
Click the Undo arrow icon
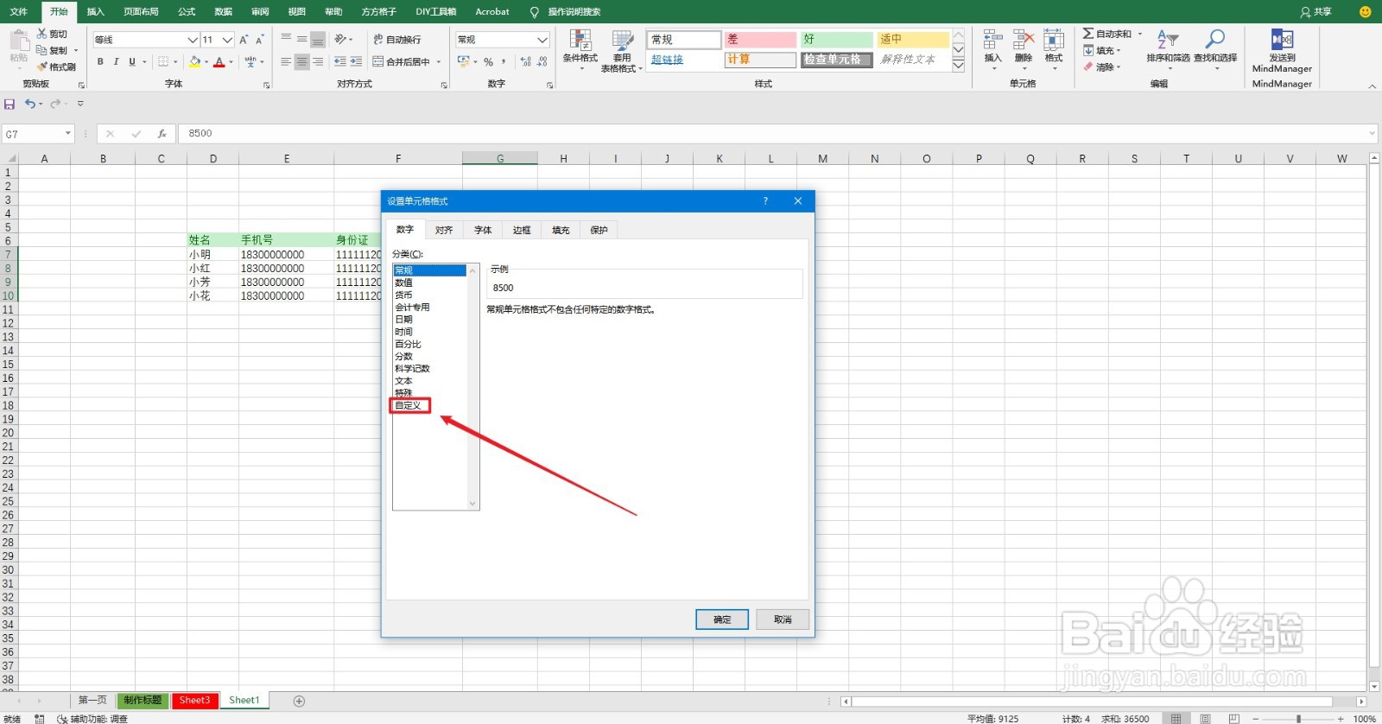(30, 104)
